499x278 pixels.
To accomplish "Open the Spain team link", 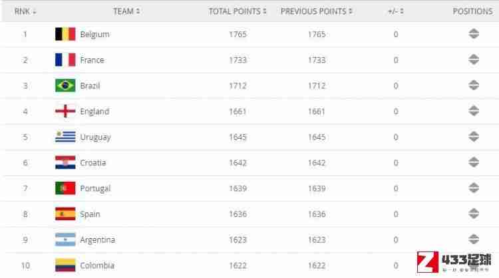I will click(x=90, y=214).
